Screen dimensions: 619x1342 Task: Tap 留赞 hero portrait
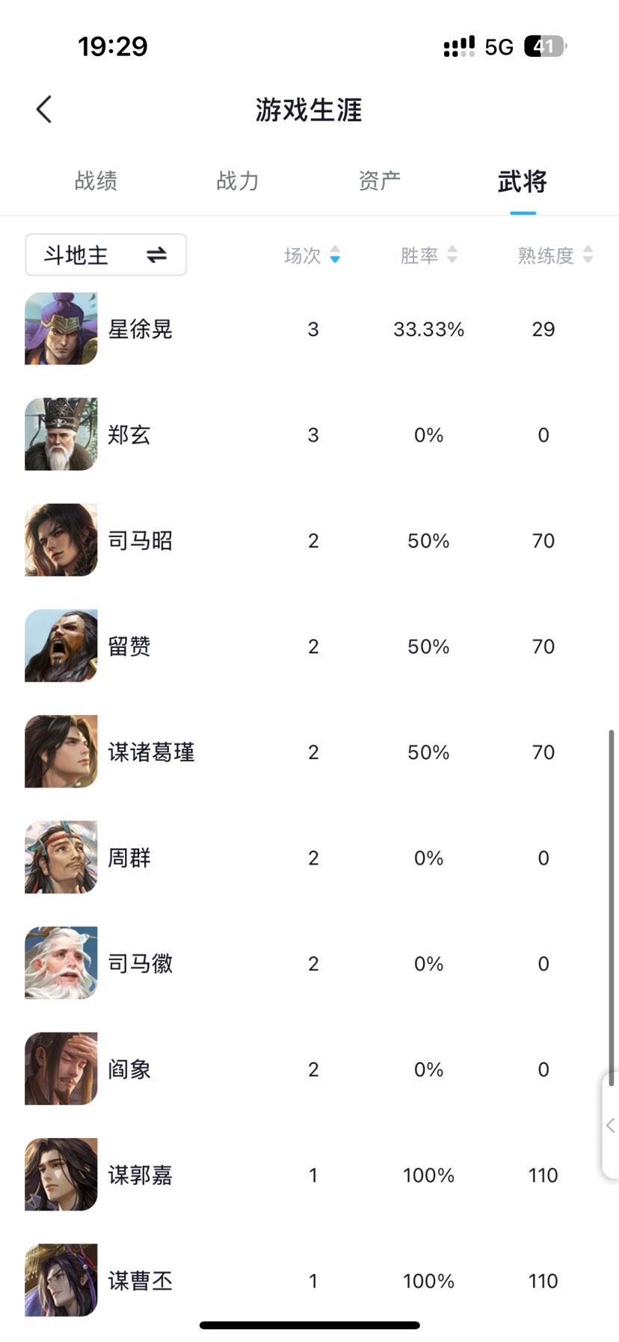(x=61, y=646)
